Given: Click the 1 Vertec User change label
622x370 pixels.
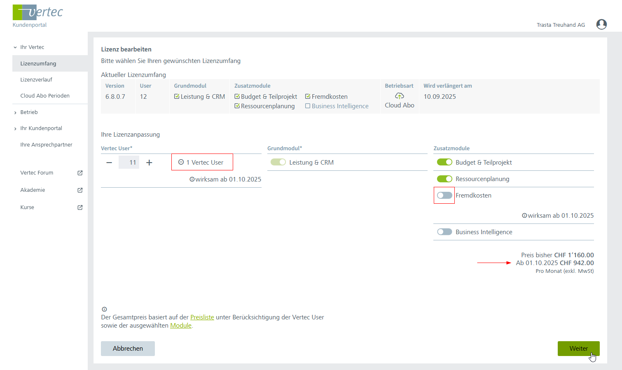Looking at the screenshot, I should point(205,163).
